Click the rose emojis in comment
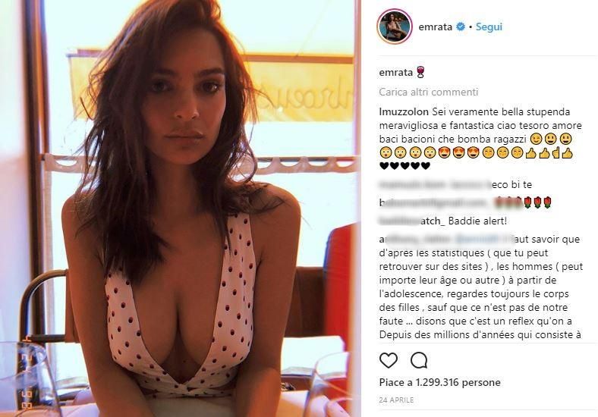 (537, 202)
